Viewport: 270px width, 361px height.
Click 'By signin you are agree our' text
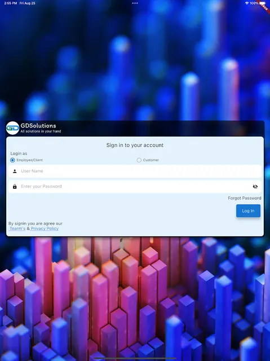pos(36,223)
